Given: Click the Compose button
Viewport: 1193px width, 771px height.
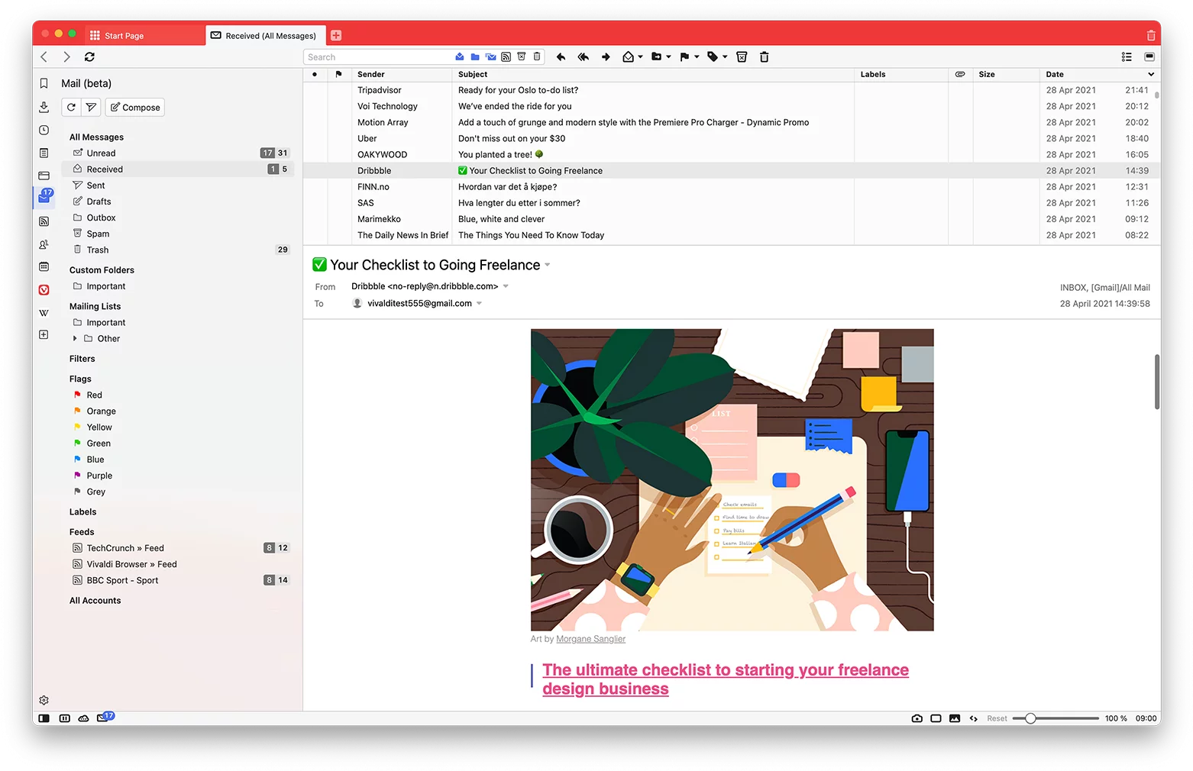Looking at the screenshot, I should pos(135,108).
